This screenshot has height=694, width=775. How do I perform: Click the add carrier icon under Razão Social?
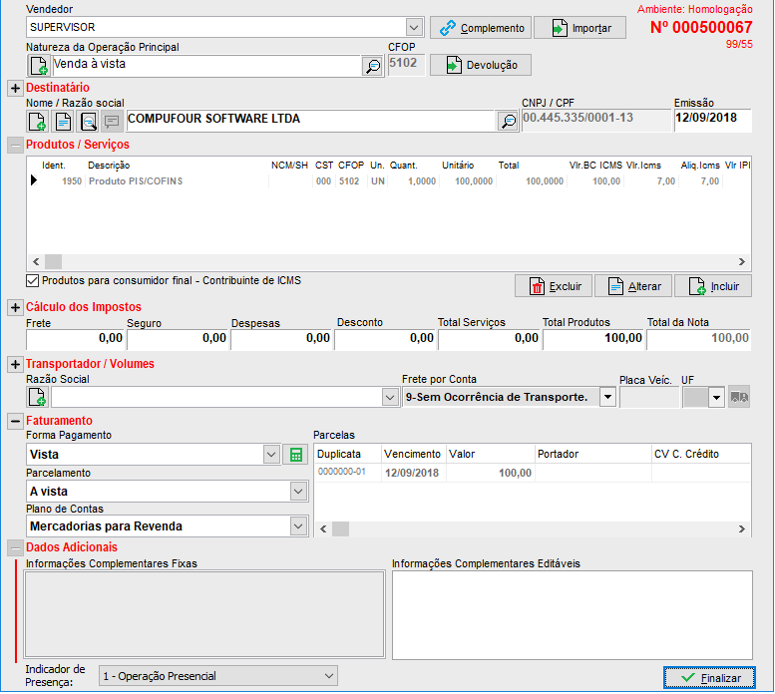coord(38,397)
